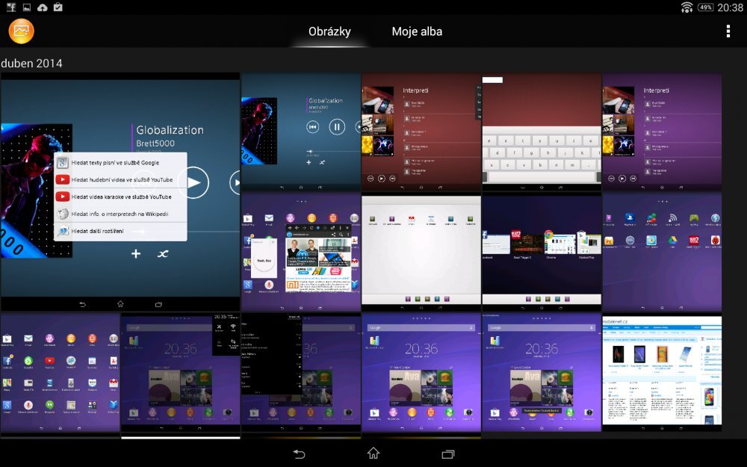This screenshot has width=747, height=467.
Task: Open the Album app icon top-left
Action: click(x=21, y=31)
